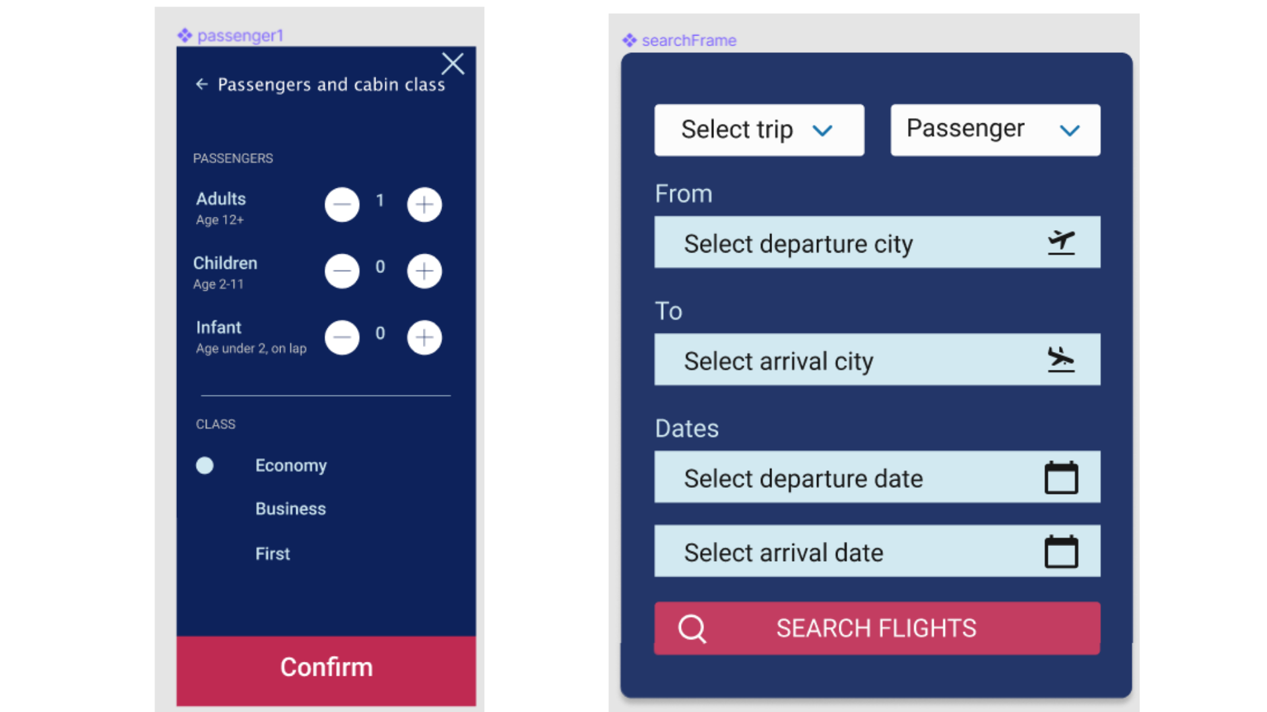Click the SEARCH FLIGHTS button

[x=876, y=628]
